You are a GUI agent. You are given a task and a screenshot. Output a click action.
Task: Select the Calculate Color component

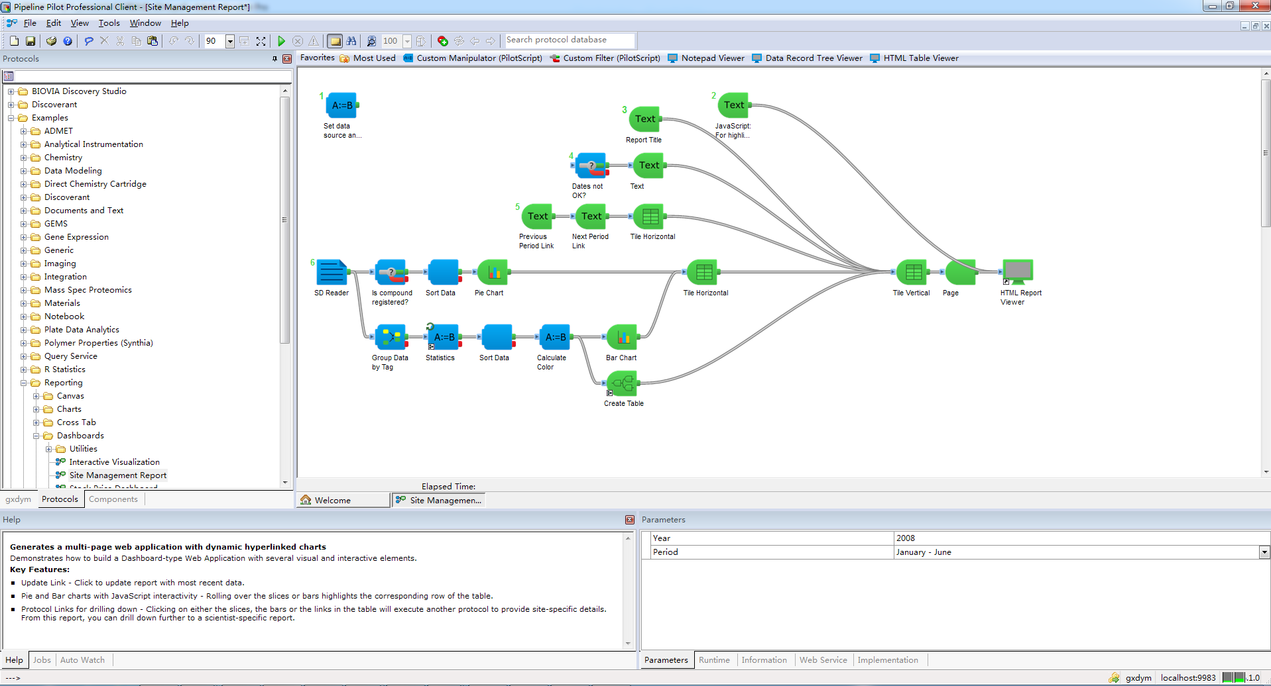[555, 336]
